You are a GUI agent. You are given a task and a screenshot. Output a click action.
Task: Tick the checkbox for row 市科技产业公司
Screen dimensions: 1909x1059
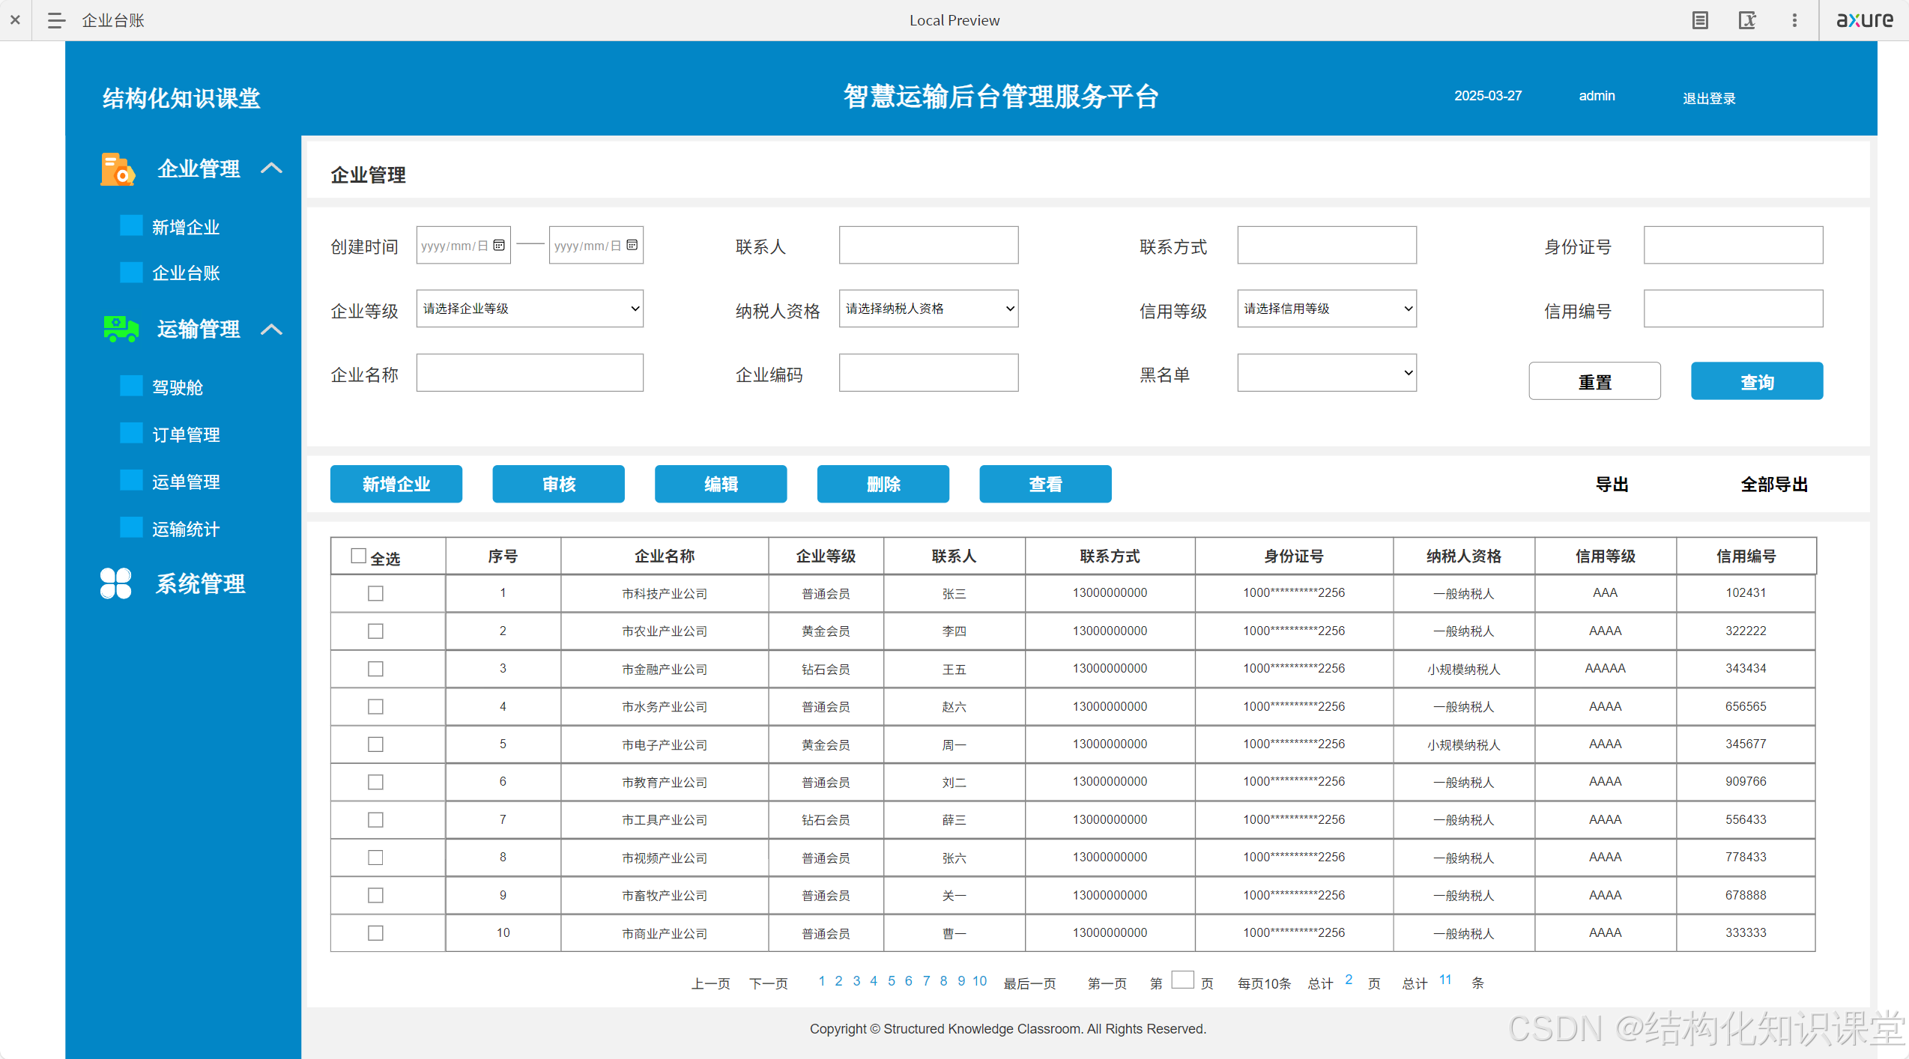point(375,593)
